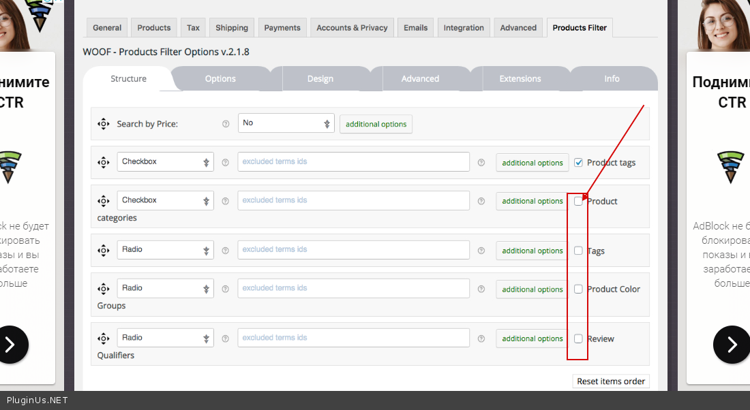Enable the Product categories checkbox
Screen dimensions: 750x410
click(578, 201)
